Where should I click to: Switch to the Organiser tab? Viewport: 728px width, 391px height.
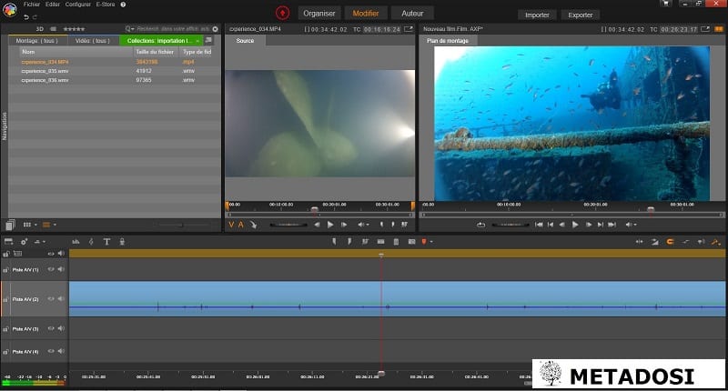coord(319,14)
